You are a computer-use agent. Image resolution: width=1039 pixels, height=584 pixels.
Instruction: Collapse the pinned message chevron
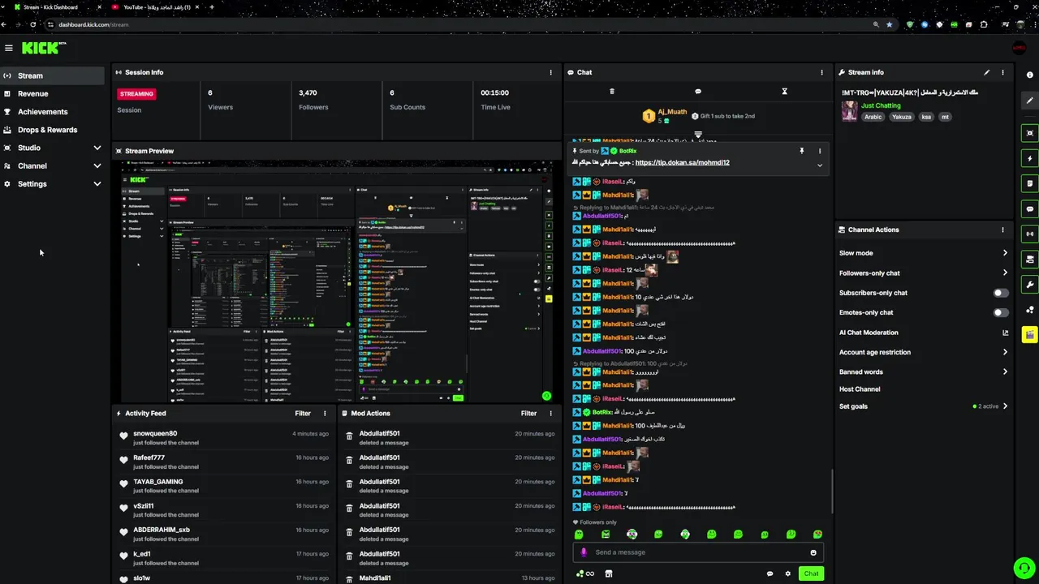pos(819,165)
